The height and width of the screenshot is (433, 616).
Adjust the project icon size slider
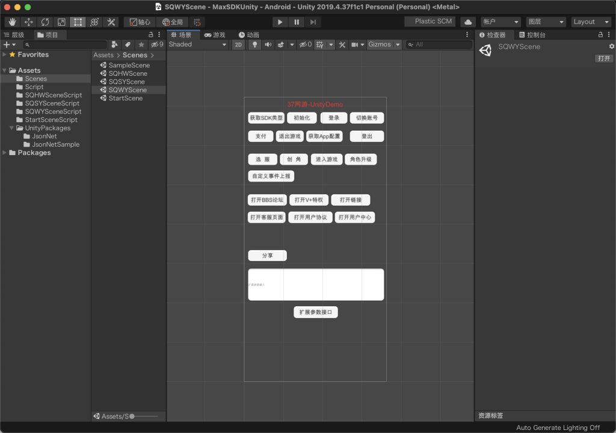[144, 416]
